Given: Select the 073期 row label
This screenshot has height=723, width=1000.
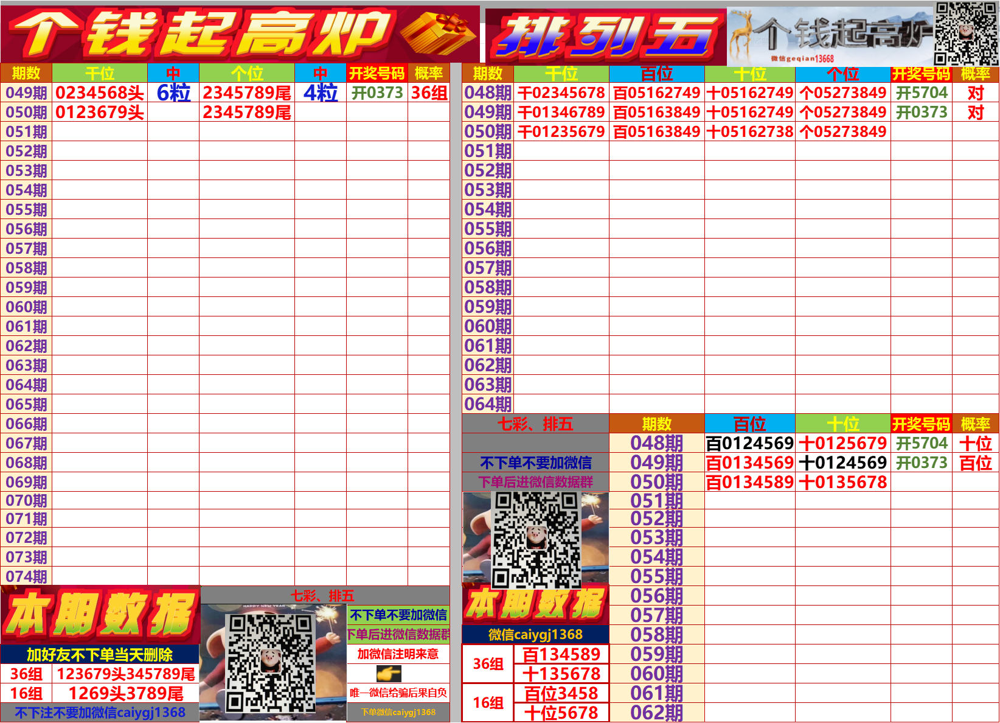Looking at the screenshot, I should tap(26, 557).
